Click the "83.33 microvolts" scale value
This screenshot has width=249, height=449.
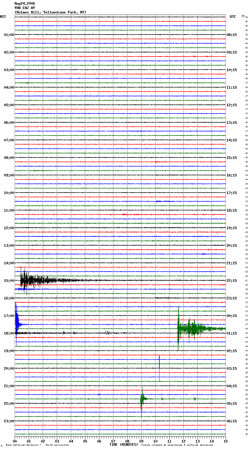tap(57, 445)
